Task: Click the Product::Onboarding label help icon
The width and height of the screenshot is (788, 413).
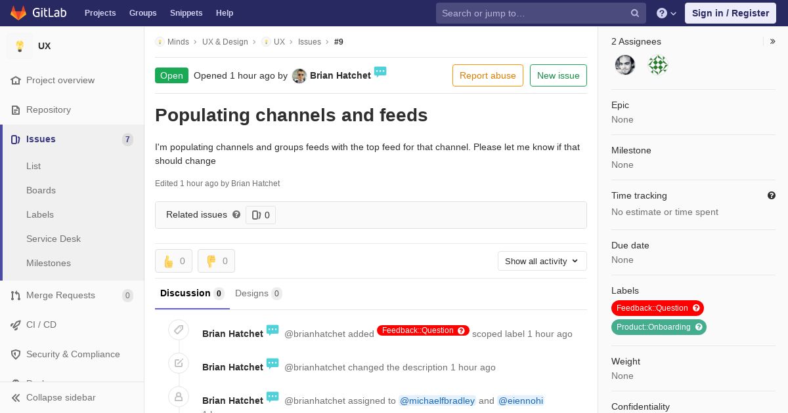Action: click(x=699, y=327)
